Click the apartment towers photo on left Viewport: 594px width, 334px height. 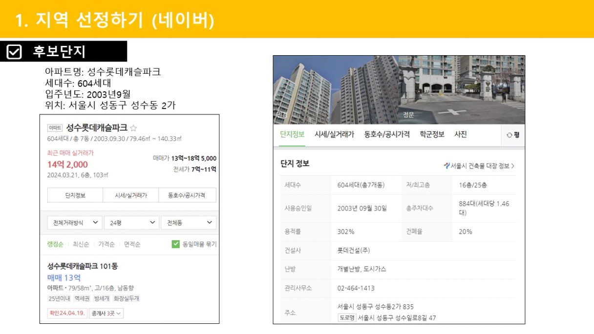click(336, 90)
